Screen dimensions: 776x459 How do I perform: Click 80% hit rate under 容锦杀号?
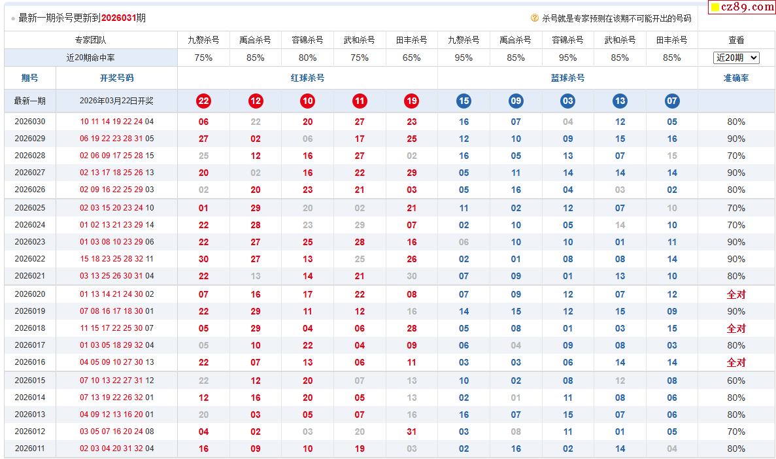point(307,58)
